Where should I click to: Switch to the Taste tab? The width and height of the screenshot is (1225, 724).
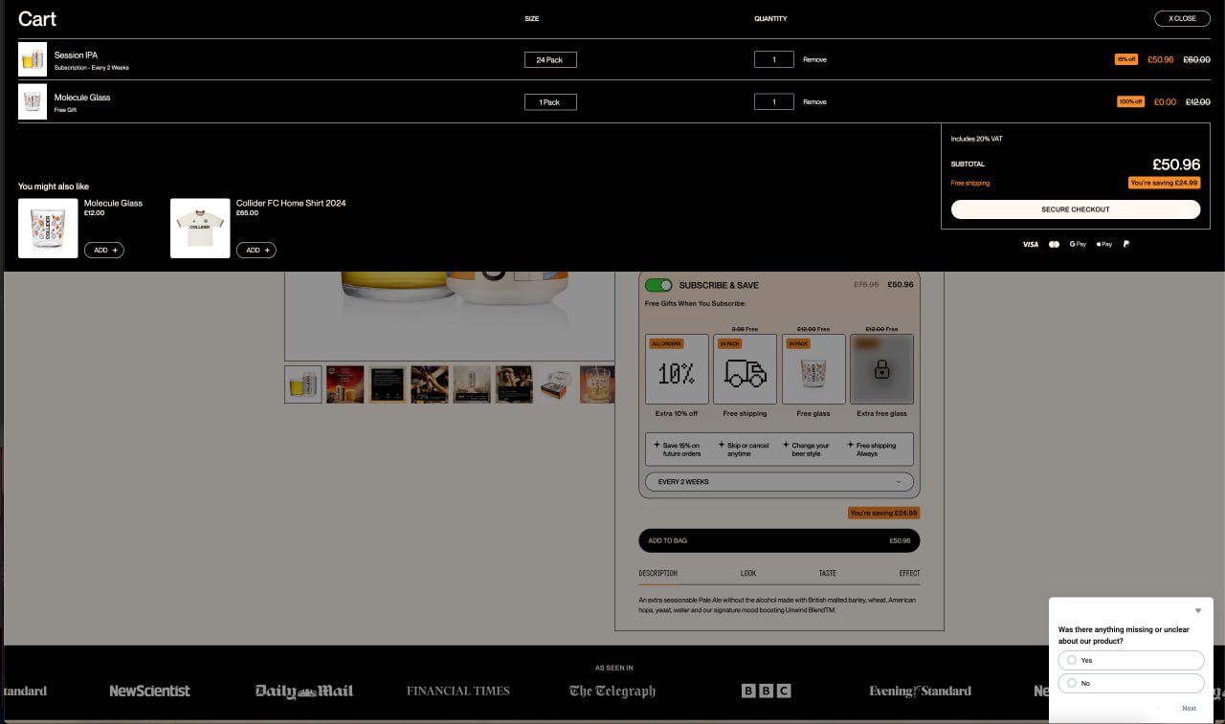828,574
